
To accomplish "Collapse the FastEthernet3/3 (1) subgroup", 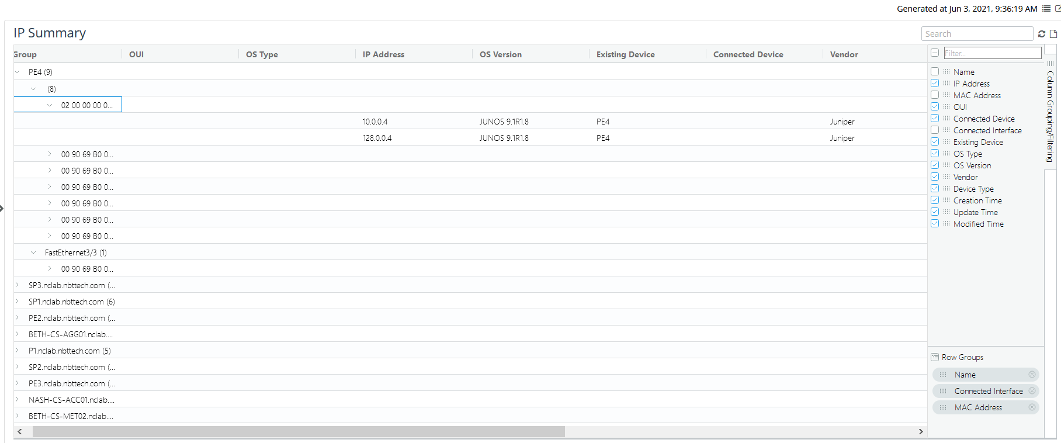I will click(33, 252).
